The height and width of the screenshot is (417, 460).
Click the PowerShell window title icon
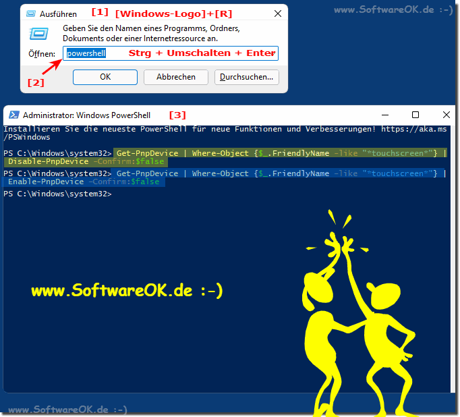pyautogui.click(x=13, y=115)
